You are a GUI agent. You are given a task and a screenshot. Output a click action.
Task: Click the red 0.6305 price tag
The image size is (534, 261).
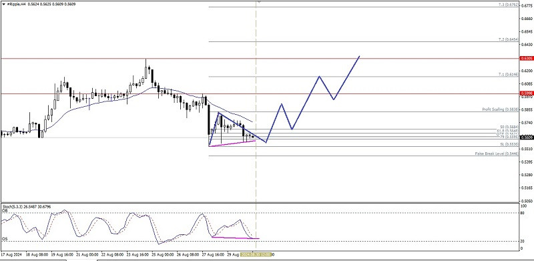526,59
